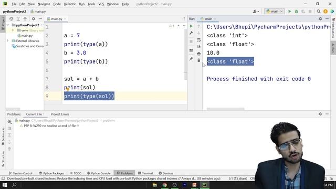Open the user account icon in the toolbar

tap(256, 12)
